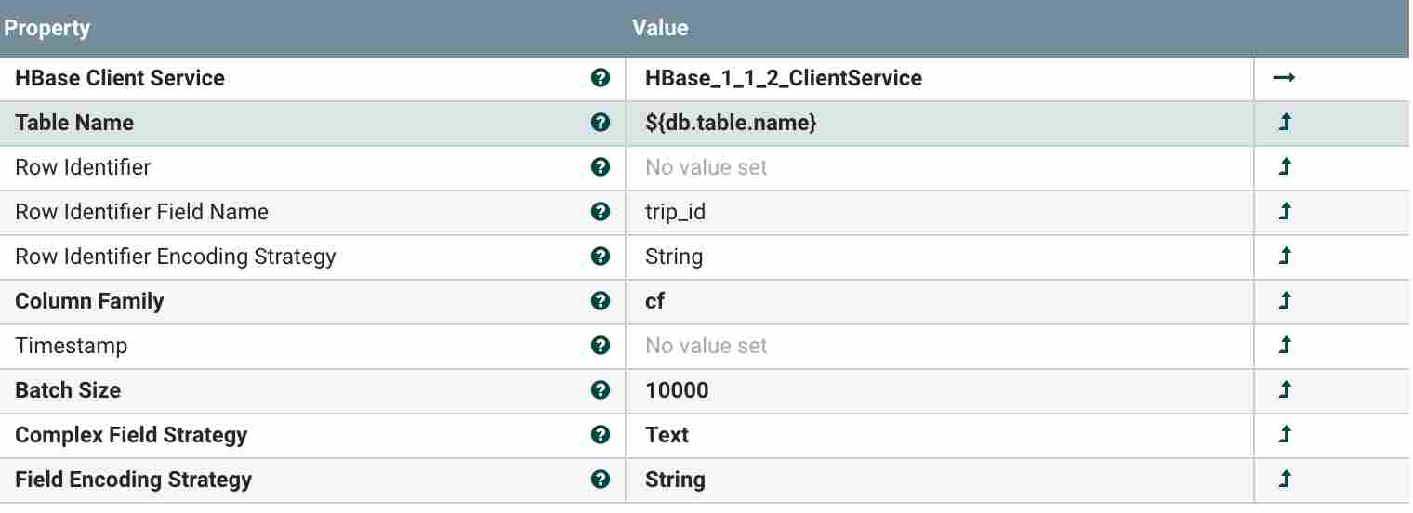Click help icon for Complex Field Strategy
This screenshot has height=513, width=1413.
pyautogui.click(x=601, y=435)
